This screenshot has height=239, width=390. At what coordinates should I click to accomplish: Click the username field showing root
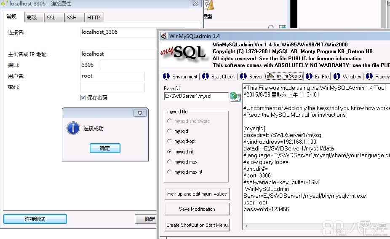coord(112,76)
